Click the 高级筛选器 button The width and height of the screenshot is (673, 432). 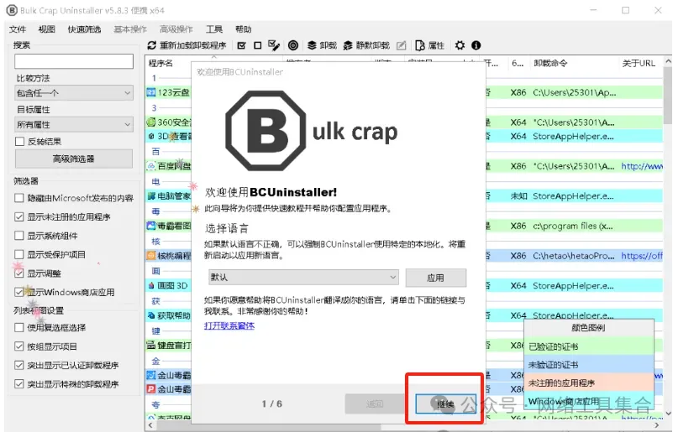(74, 159)
